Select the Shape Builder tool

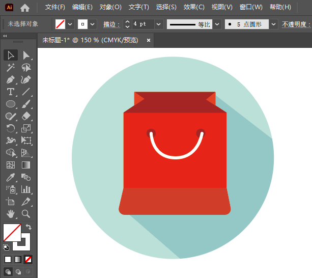(11, 153)
